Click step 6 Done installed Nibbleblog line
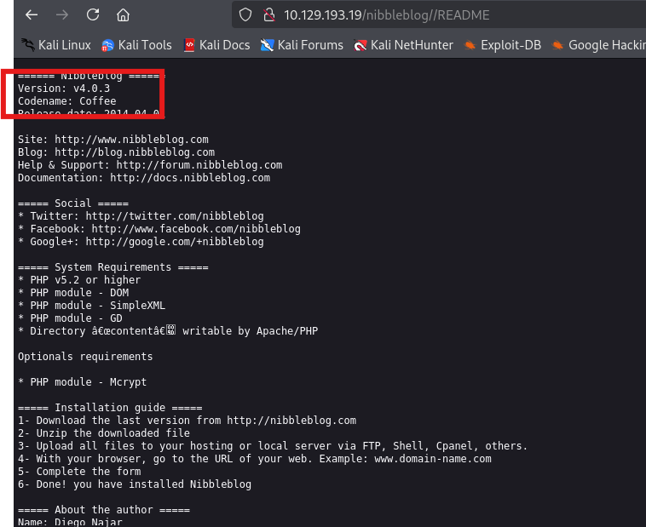This screenshot has height=527, width=646. (135, 484)
